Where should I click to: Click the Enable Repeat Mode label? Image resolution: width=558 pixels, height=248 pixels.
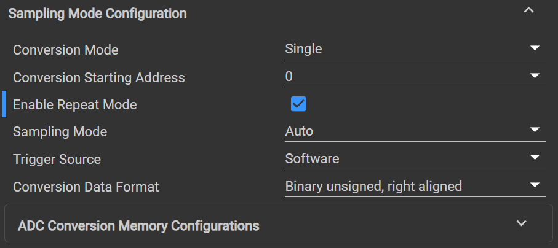tap(75, 104)
